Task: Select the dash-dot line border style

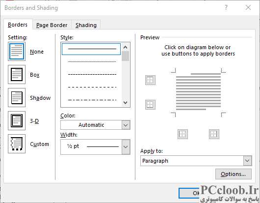Action: point(92,100)
